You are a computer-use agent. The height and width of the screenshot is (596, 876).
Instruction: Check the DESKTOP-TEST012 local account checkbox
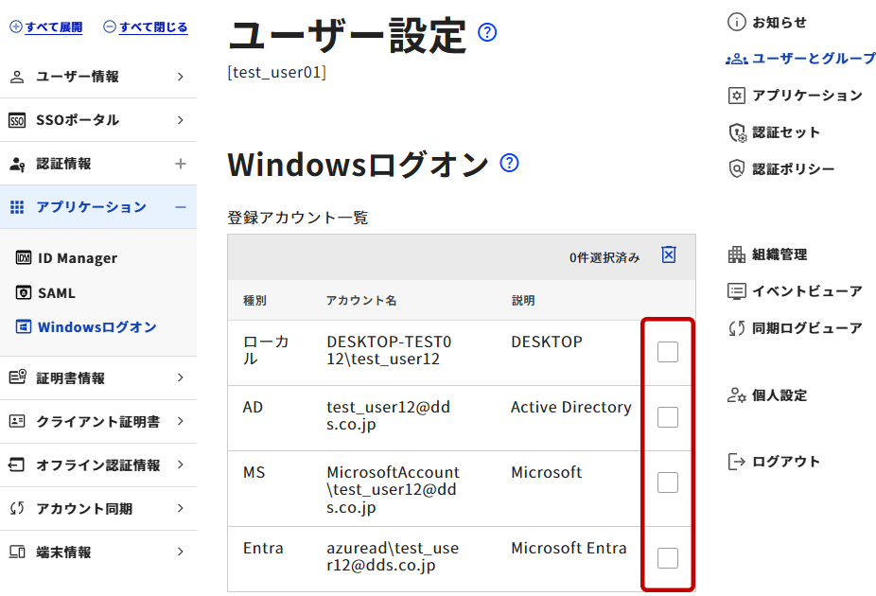tap(668, 352)
